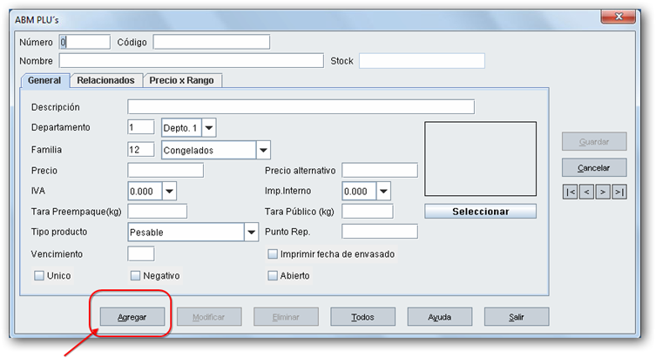
Task: Switch to the Relacionados tab
Action: tap(105, 80)
